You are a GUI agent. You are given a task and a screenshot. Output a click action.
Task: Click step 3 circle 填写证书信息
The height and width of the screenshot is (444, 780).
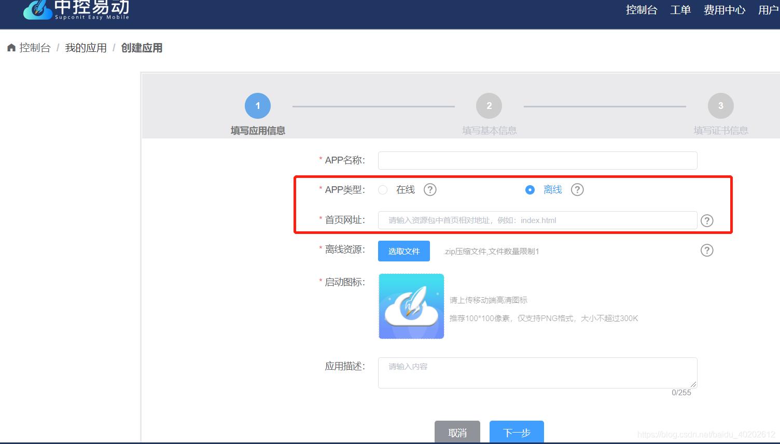tap(720, 105)
